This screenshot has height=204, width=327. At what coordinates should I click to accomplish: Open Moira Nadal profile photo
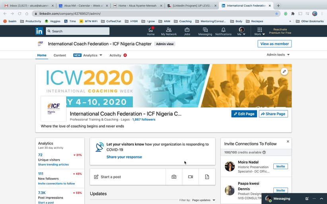(230, 166)
